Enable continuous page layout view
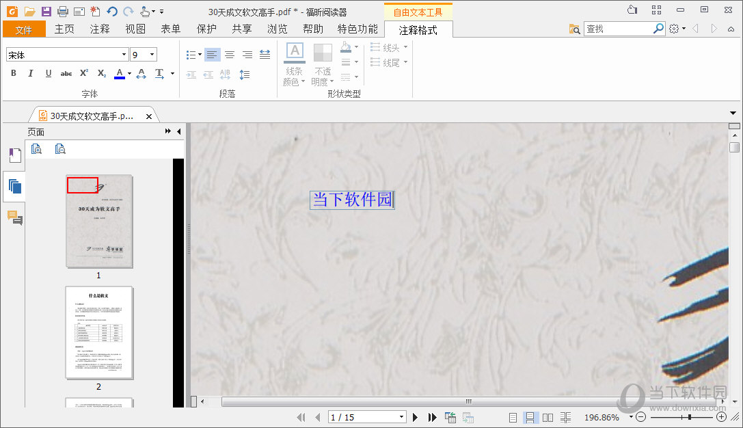The width and height of the screenshot is (743, 428). (x=530, y=417)
